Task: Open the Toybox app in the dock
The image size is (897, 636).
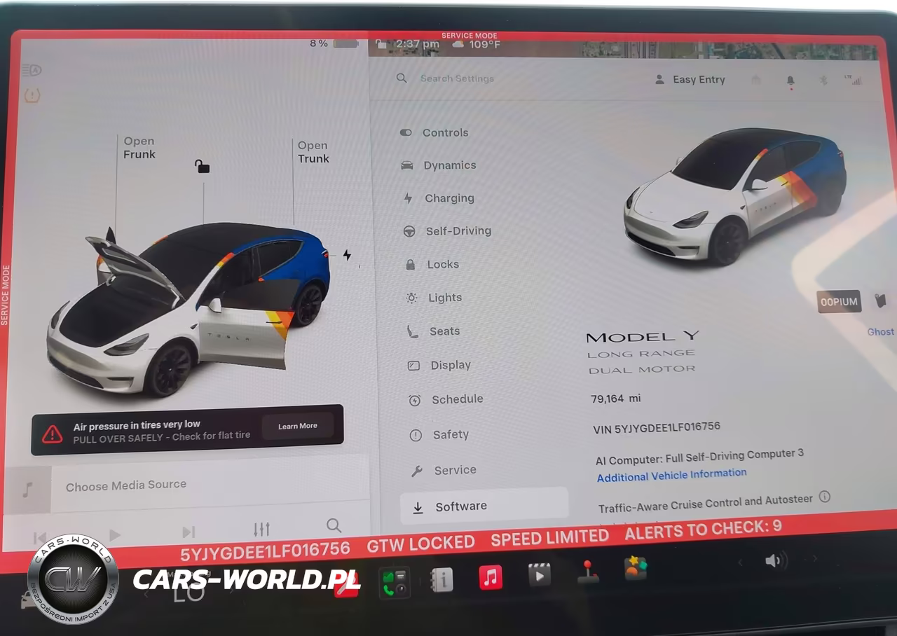Action: tap(636, 568)
